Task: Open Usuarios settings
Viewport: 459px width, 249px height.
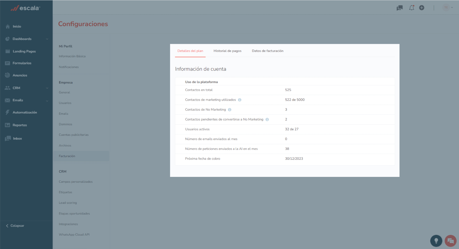Action: [65, 103]
